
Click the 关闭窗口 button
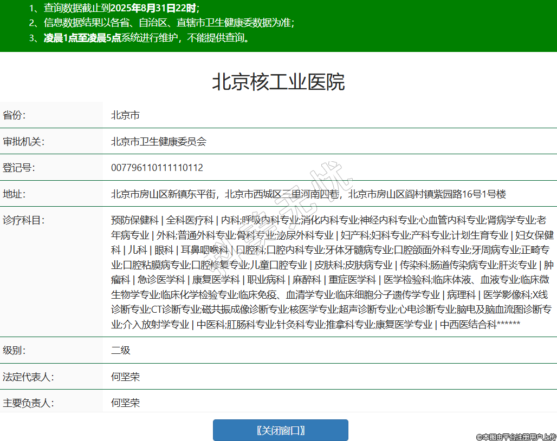click(280, 430)
